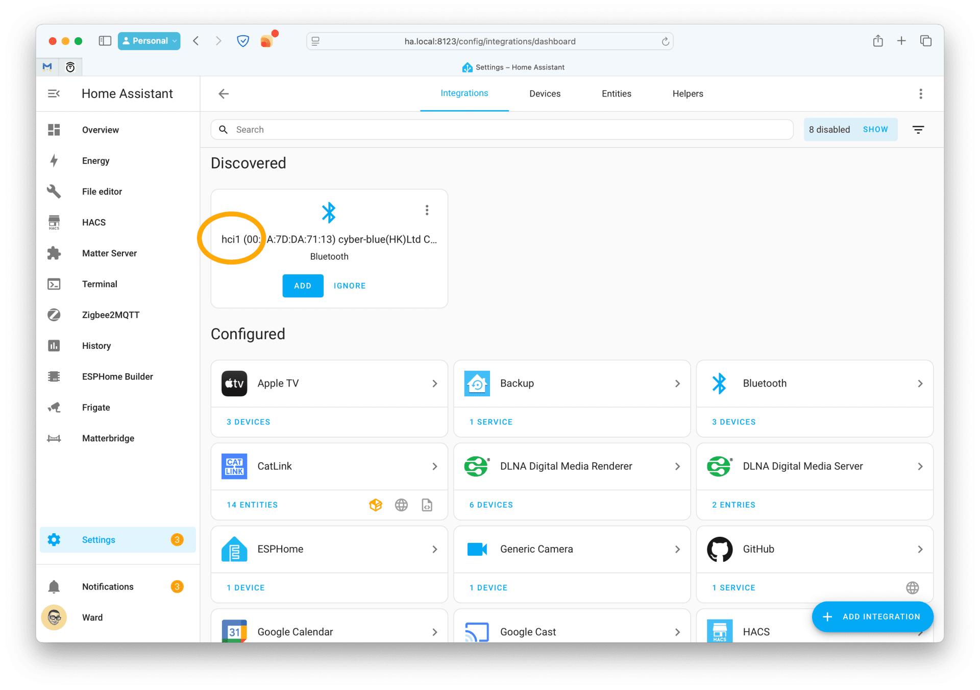980x690 pixels.
Task: Select the ESPHome Builder sidebar icon
Action: click(54, 376)
